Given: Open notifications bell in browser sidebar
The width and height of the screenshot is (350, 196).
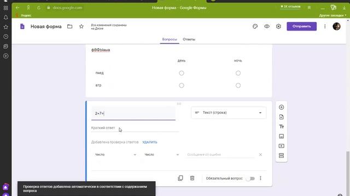Looking at the screenshot, I should [6, 17].
